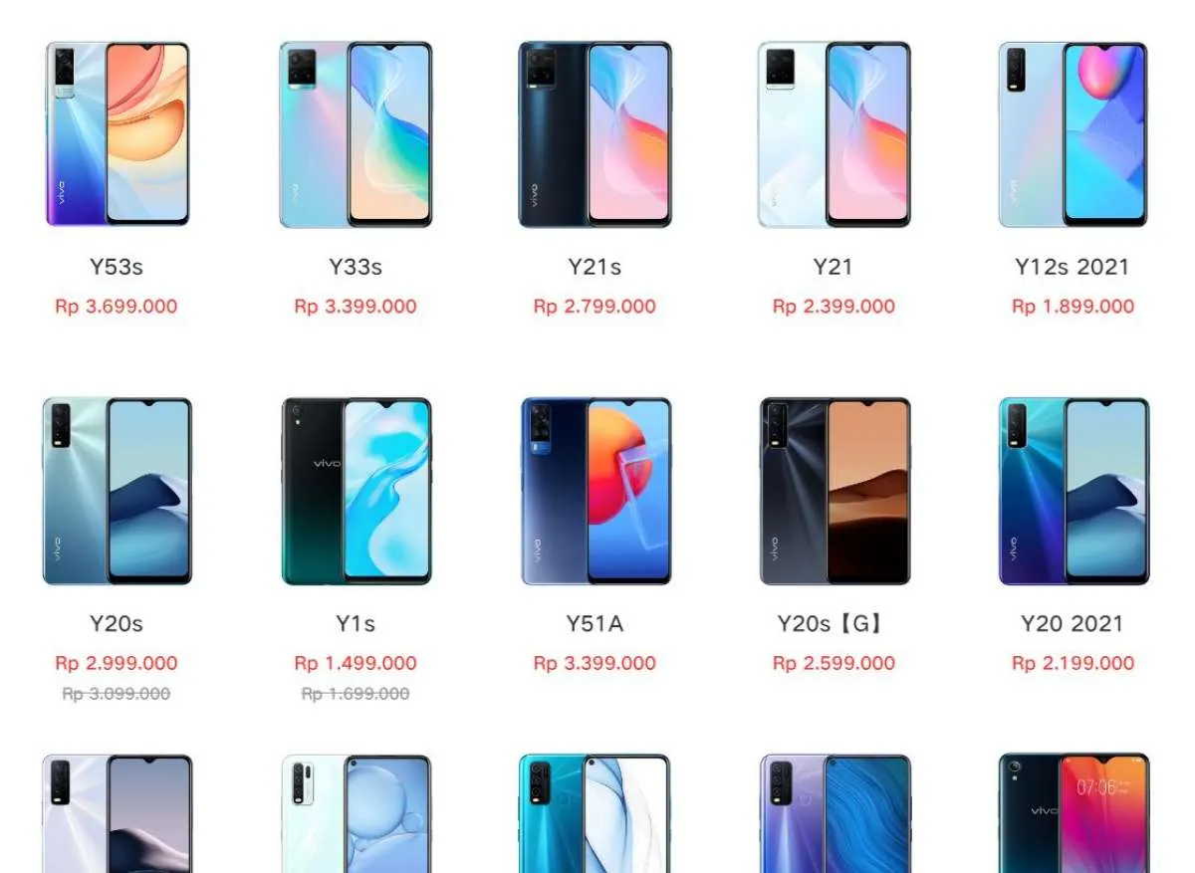Image resolution: width=1195 pixels, height=873 pixels.
Task: Select the Y21s product name
Action: coord(595,267)
